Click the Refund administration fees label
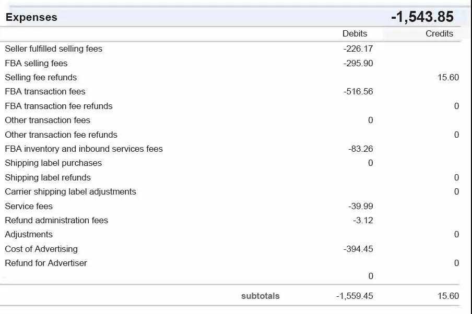The width and height of the screenshot is (472, 314). tap(56, 220)
